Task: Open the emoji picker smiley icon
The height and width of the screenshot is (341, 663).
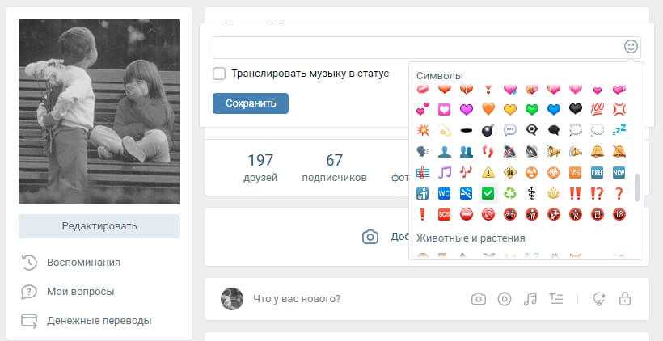Action: coord(631,47)
